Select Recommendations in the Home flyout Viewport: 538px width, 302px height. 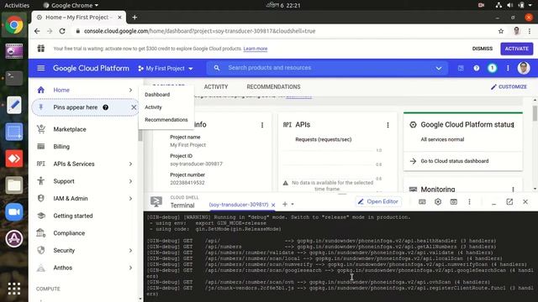(x=166, y=120)
